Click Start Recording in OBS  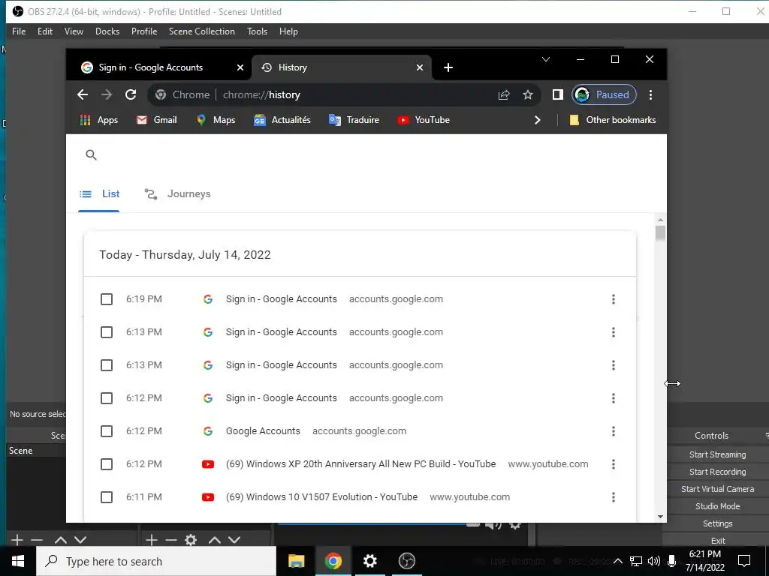[717, 472]
